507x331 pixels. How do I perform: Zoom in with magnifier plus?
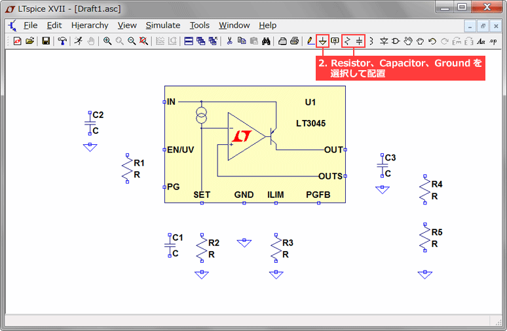click(x=107, y=41)
